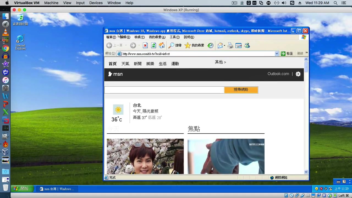Image resolution: width=352 pixels, height=198 pixels.
Task: Click the red shield alert tray icon
Action: click(x=321, y=189)
